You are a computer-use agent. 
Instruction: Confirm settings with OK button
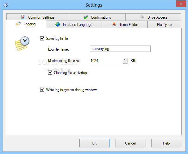[x=95, y=143]
